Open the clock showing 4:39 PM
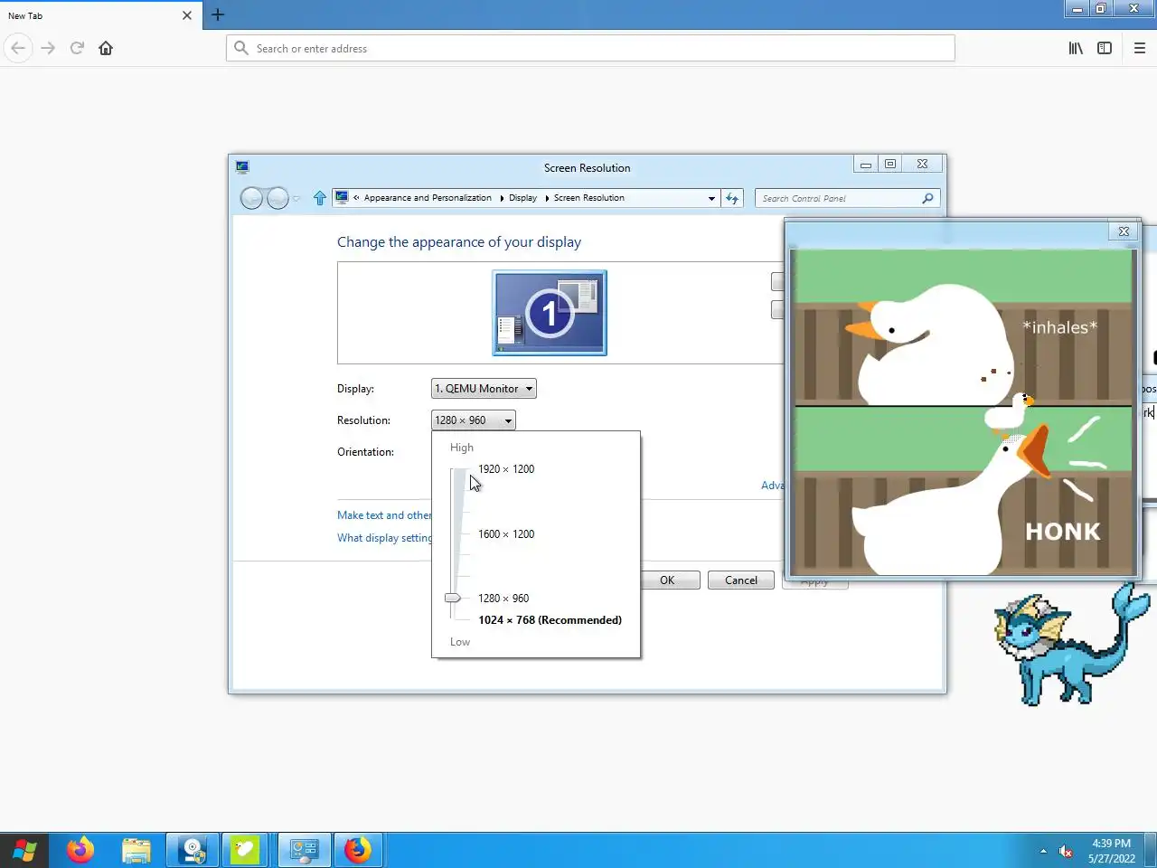The width and height of the screenshot is (1157, 868). (1111, 851)
